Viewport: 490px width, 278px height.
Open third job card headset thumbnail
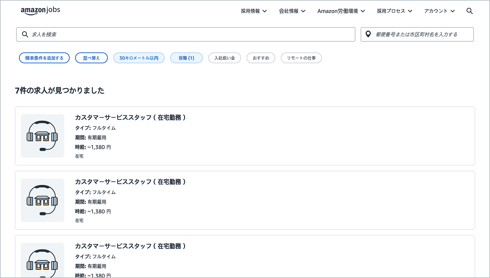click(43, 260)
